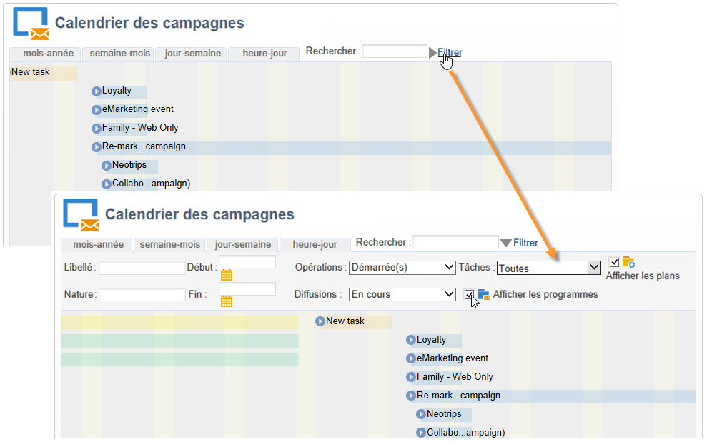Click the Afficher les programmes icon
The image size is (722, 442).
tap(483, 294)
